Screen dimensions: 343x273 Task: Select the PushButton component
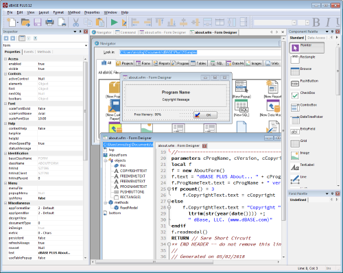(305, 83)
